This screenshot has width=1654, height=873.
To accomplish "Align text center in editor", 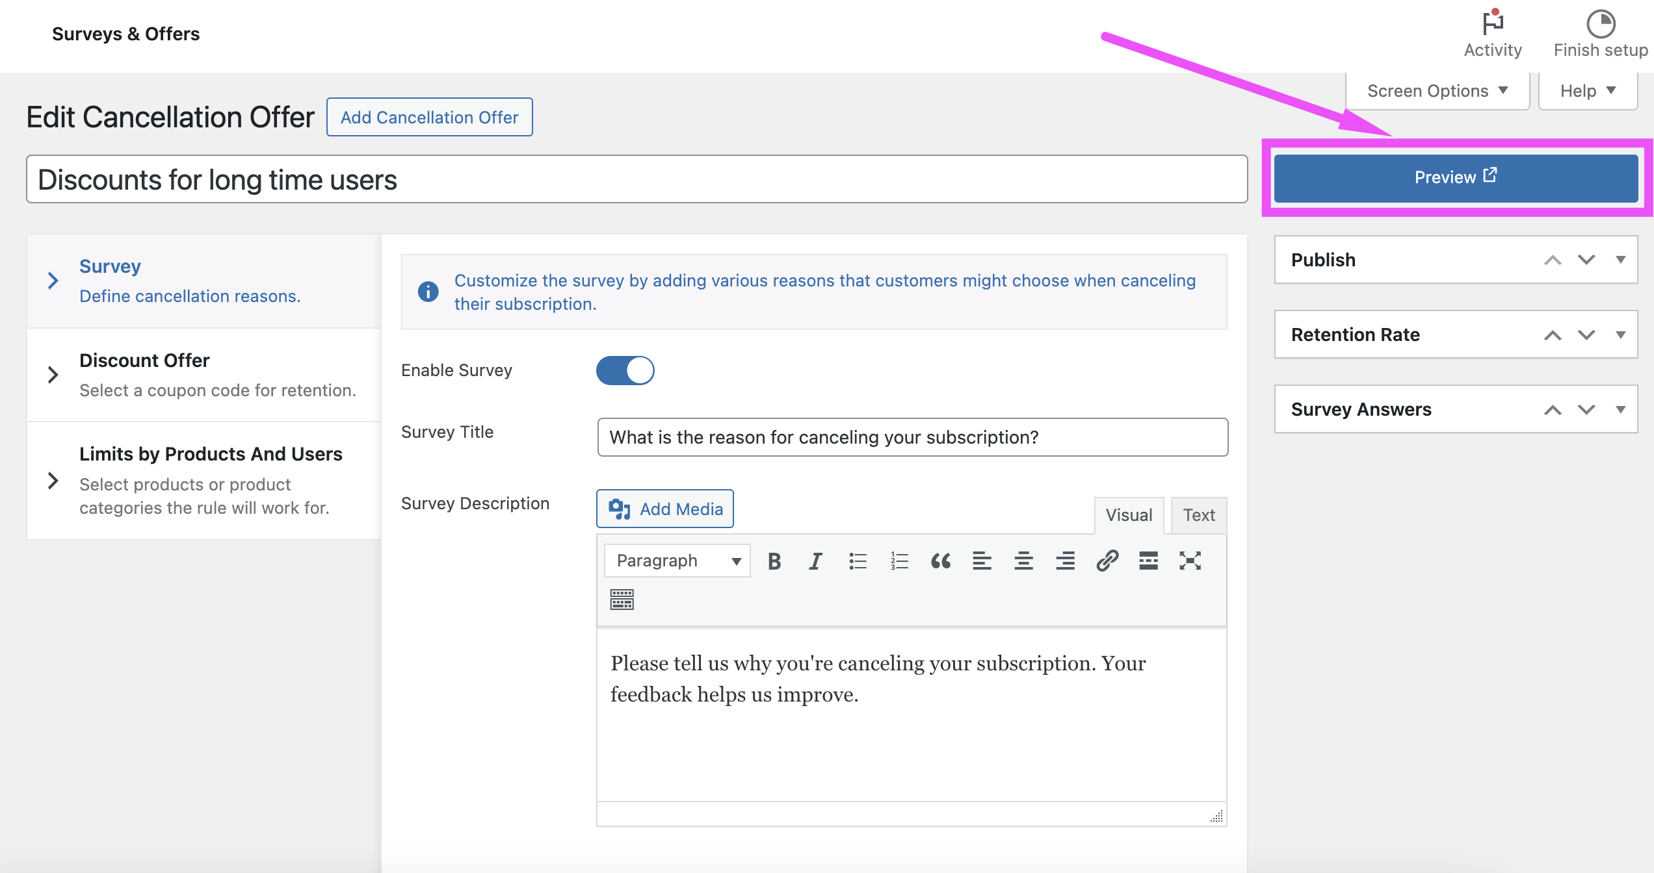I will pos(1023,561).
